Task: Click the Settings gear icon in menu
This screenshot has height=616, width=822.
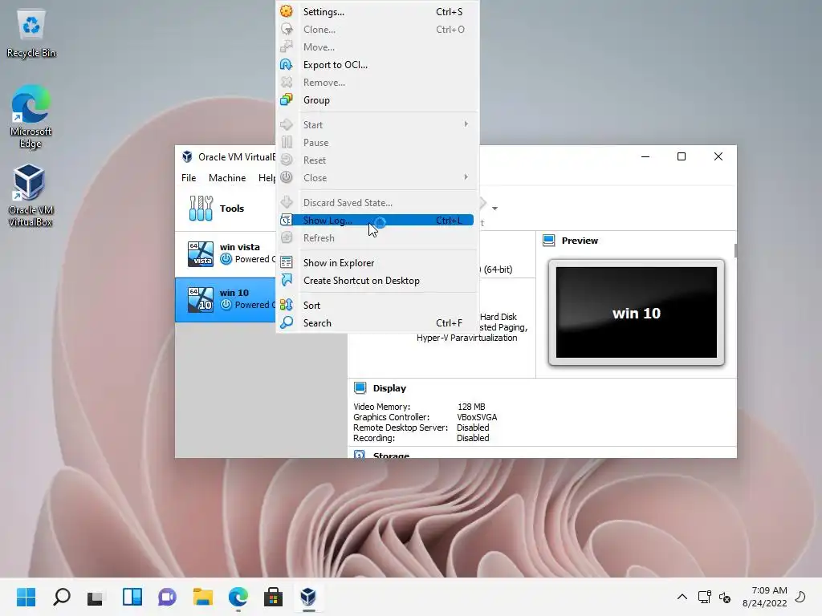Action: point(287,11)
